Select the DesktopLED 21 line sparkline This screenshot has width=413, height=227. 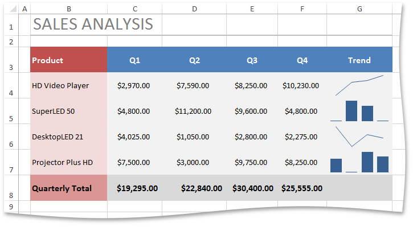click(359, 136)
